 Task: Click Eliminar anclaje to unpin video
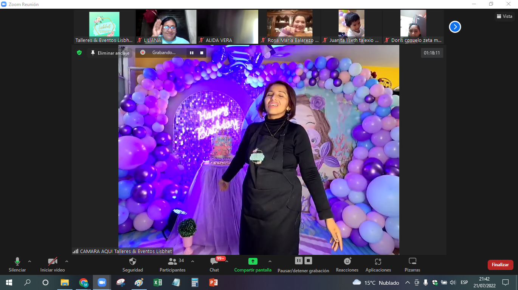[110, 53]
